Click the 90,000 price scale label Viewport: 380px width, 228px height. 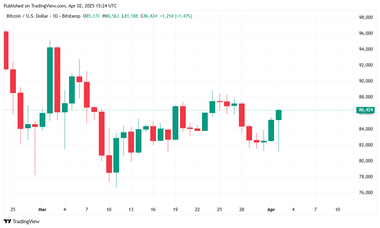coord(366,81)
